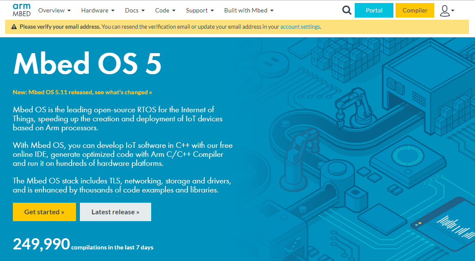The height and width of the screenshot is (261, 475).
Task: Open the Support menu
Action: [x=200, y=10]
